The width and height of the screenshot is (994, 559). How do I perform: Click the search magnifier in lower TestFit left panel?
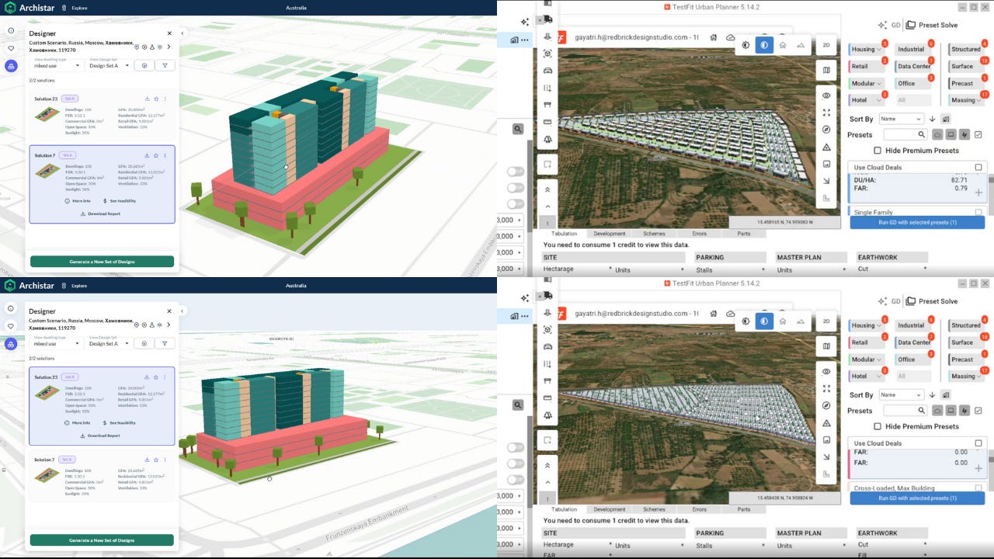tap(518, 405)
